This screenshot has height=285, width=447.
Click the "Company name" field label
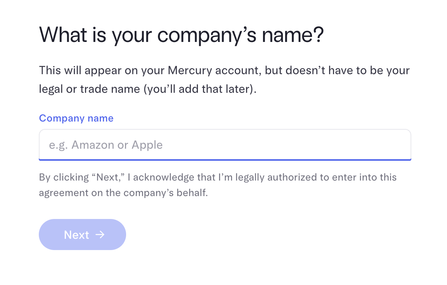(x=76, y=118)
